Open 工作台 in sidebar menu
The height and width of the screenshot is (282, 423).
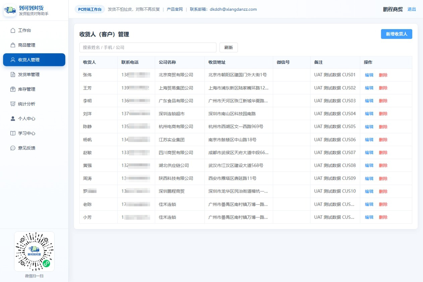tap(34, 30)
